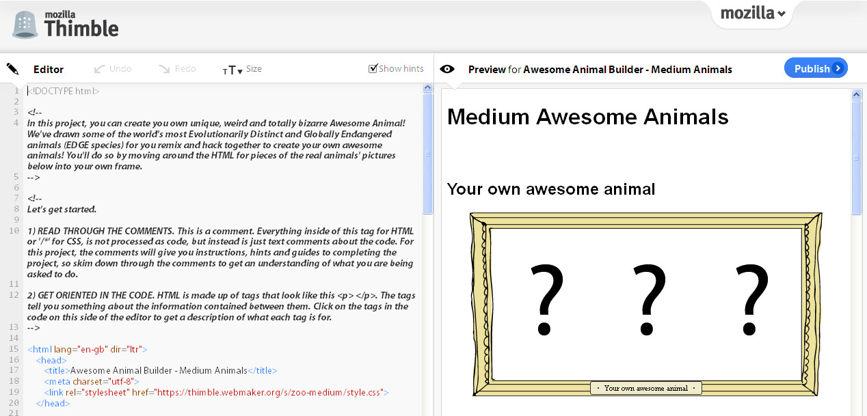Screen dimensions: 867x416
Task: Click the Undo arrow icon
Action: pyautogui.click(x=99, y=68)
